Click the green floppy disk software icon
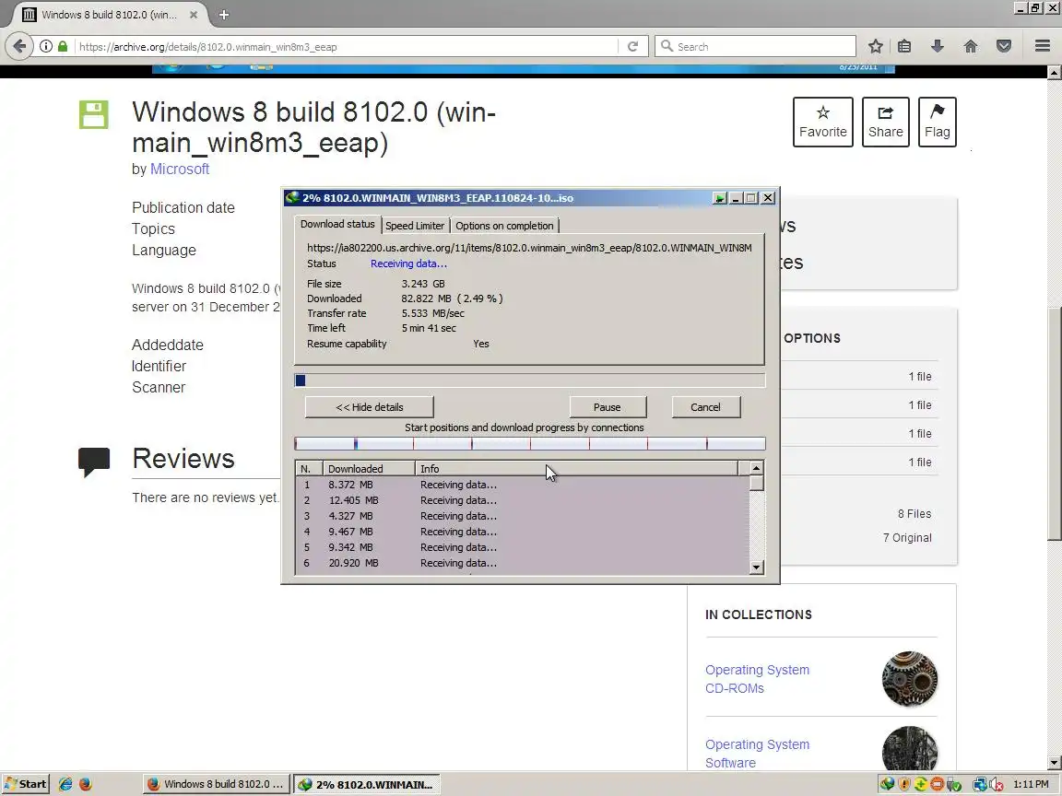 point(93,113)
